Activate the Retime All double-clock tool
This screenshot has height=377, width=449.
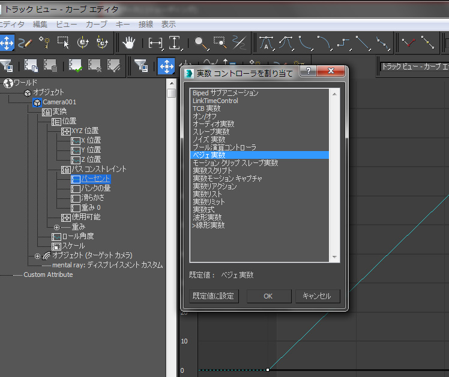102,43
